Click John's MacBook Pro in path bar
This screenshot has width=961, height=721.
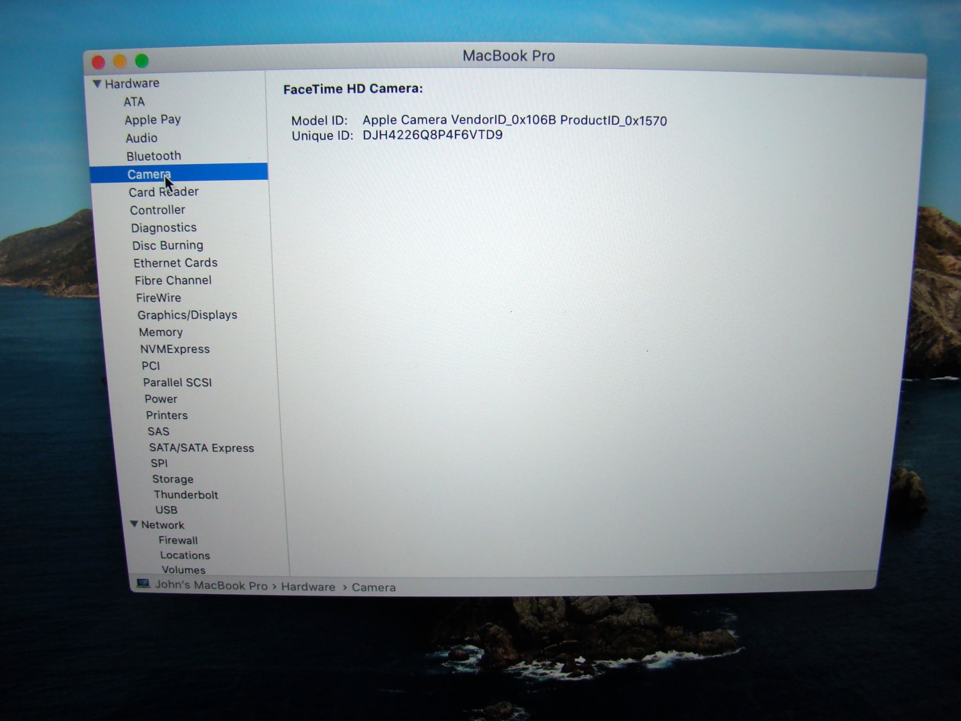[211, 586]
